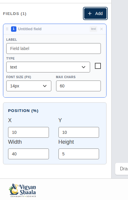Remove Untitled field with the X icon
128x200 pixels.
coord(101,29)
